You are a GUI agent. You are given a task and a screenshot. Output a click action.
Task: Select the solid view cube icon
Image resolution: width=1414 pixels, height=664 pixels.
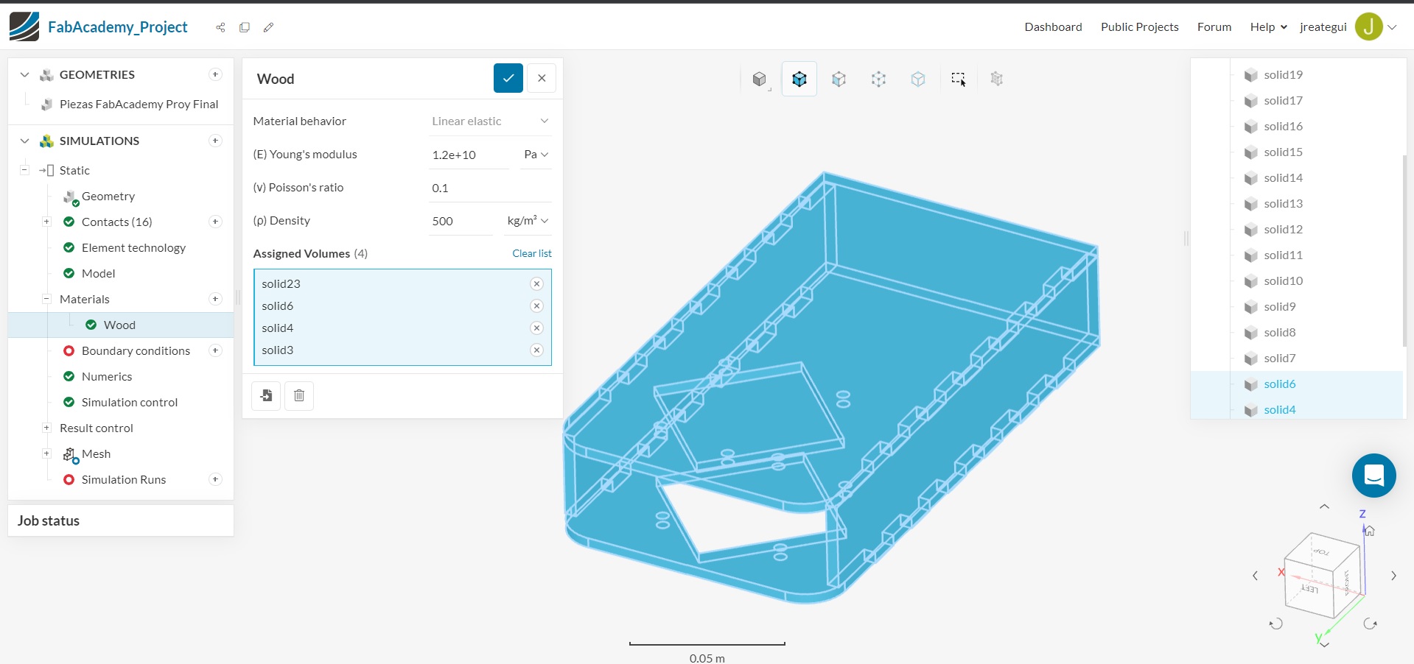click(760, 79)
